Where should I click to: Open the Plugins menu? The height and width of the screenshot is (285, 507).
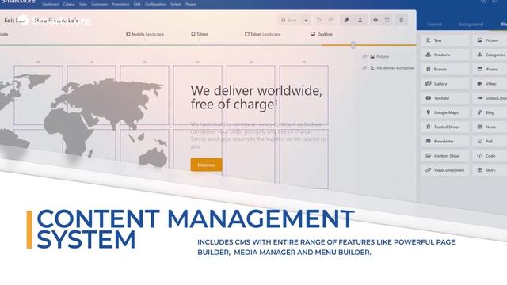(x=191, y=4)
